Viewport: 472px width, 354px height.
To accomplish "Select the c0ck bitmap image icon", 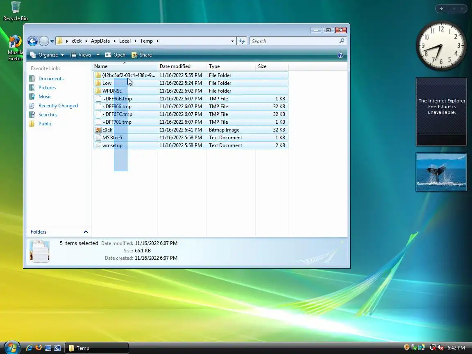I will coord(98,130).
